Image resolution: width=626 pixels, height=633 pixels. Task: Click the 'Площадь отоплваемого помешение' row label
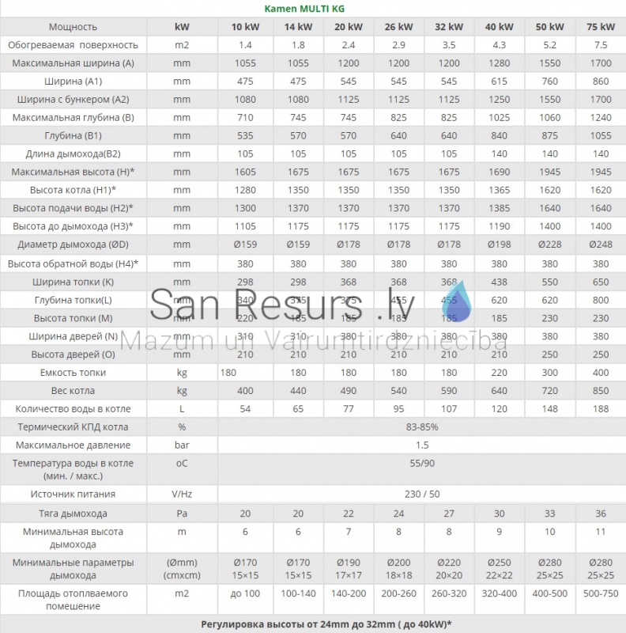pos(73,600)
